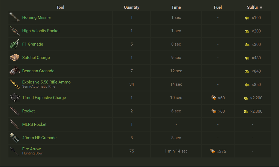Sort by the Tool column header
The height and width of the screenshot is (167, 279).
pyautogui.click(x=60, y=7)
